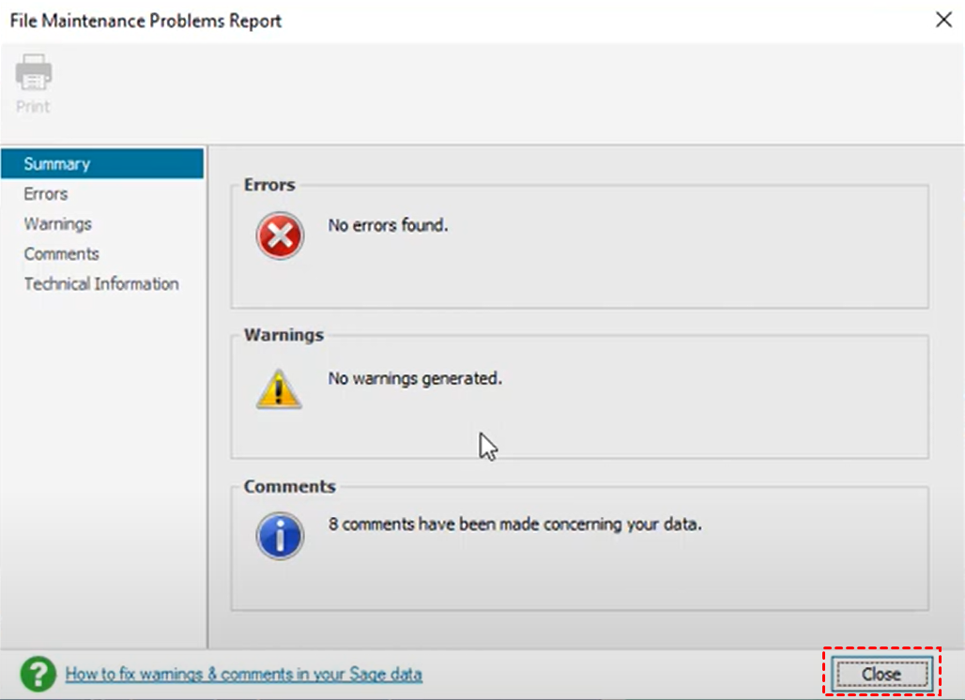Click the bold Comments group heading
The width and height of the screenshot is (965, 700).
tap(289, 487)
